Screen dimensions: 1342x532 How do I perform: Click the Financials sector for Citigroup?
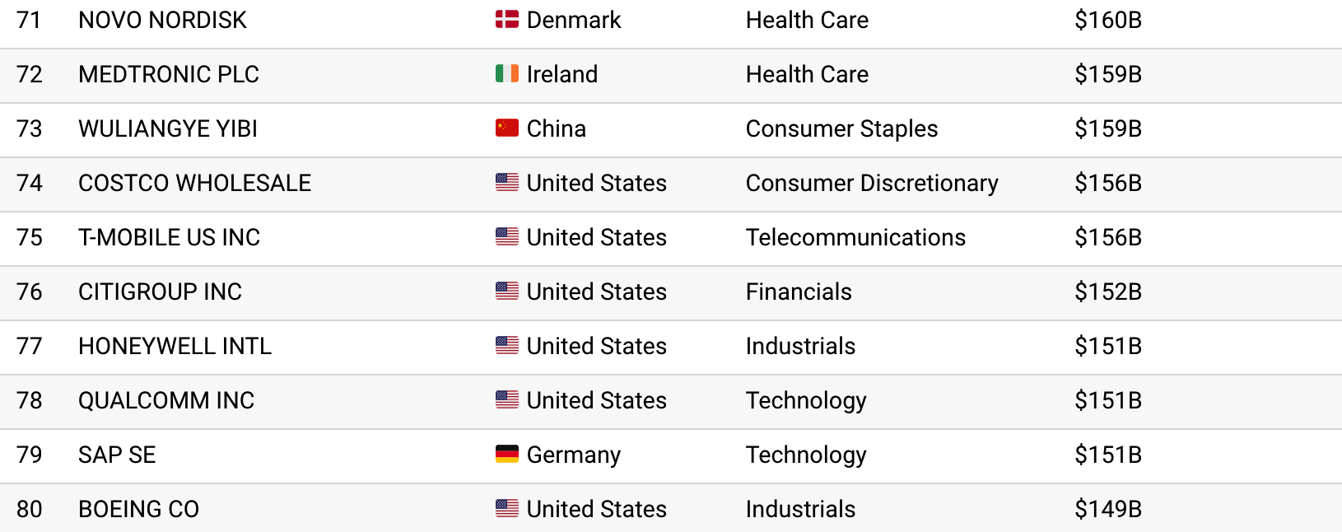799,292
